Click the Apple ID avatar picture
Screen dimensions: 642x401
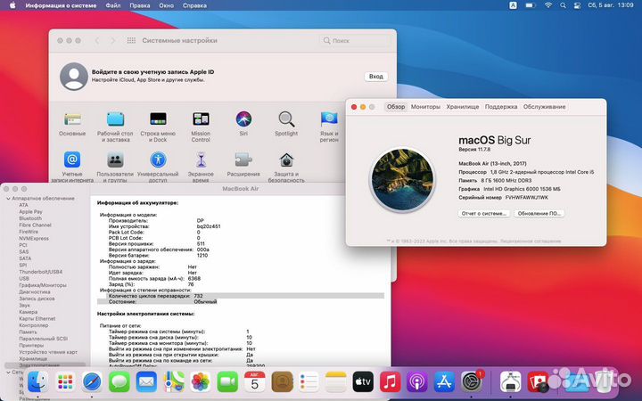click(x=74, y=76)
